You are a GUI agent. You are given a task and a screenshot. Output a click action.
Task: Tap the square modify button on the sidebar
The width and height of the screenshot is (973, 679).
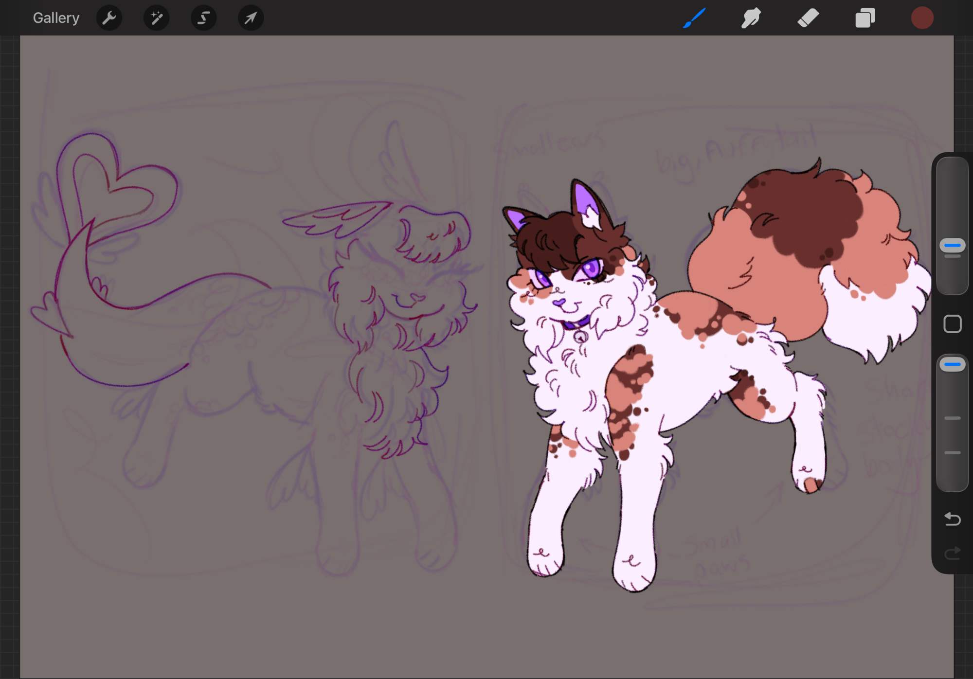[x=952, y=324]
